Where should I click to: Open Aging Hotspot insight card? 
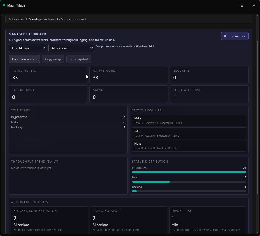click(128, 220)
